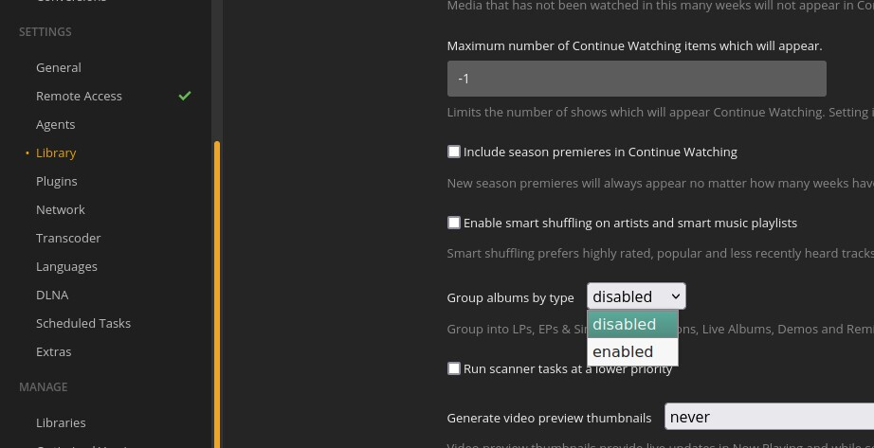This screenshot has width=874, height=448.
Task: Enable Include season premieres in Continue Watching
Action: click(x=454, y=152)
